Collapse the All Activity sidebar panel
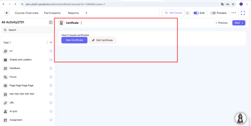This screenshot has width=251, height=126. (x=51, y=22)
